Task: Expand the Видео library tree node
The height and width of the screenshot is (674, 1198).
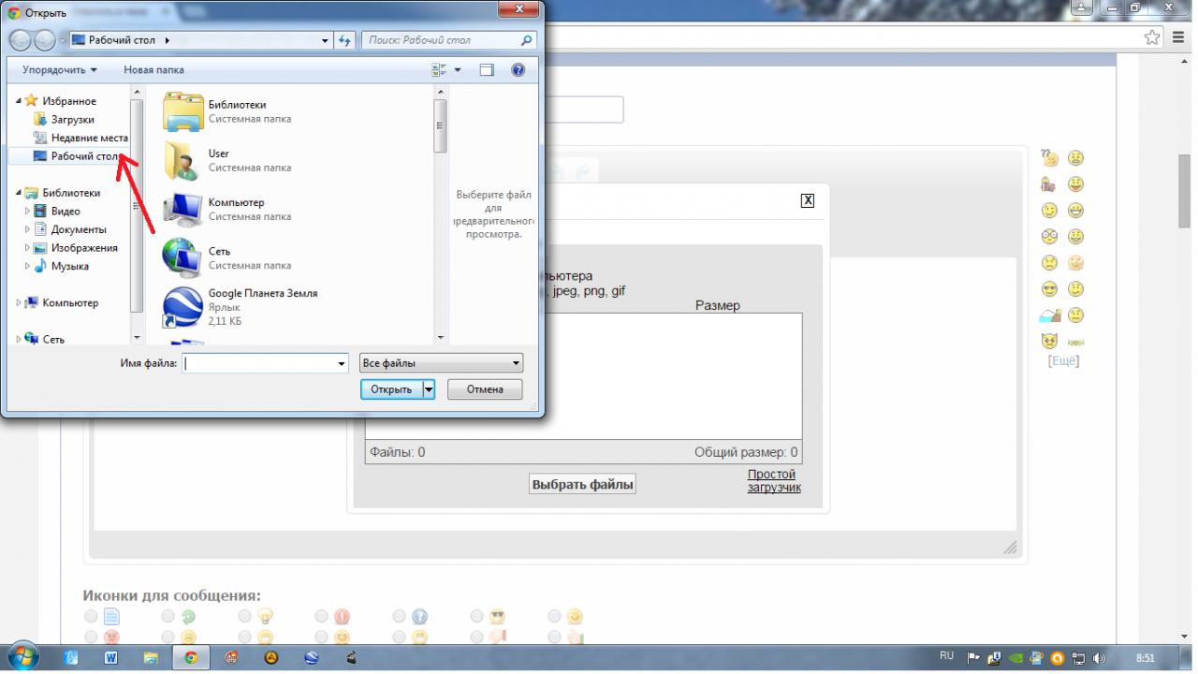Action: [28, 212]
